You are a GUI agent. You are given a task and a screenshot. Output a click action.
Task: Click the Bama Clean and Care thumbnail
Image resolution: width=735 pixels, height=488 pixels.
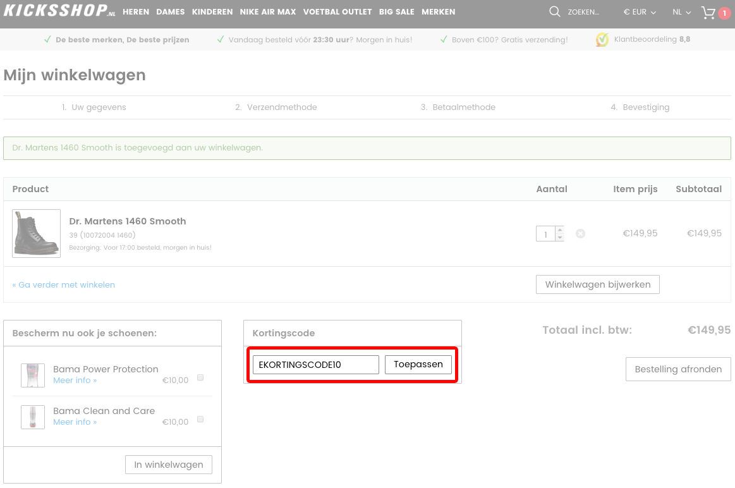33,417
